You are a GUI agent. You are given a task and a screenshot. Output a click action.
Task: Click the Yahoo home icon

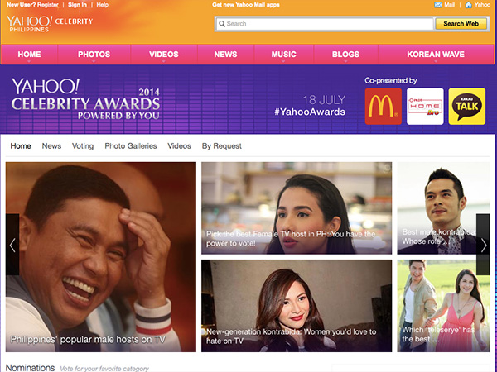(468, 5)
